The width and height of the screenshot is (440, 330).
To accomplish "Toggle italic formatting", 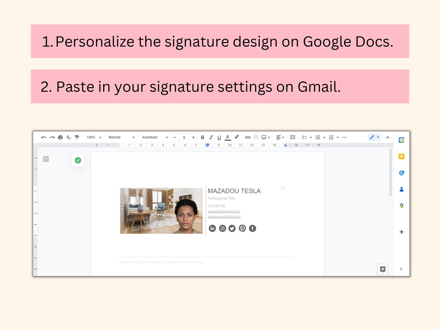I will (x=211, y=137).
